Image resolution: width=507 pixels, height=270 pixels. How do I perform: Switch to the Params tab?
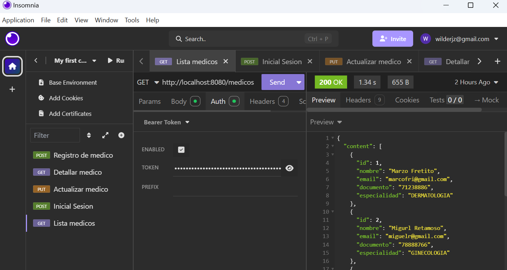(x=150, y=101)
